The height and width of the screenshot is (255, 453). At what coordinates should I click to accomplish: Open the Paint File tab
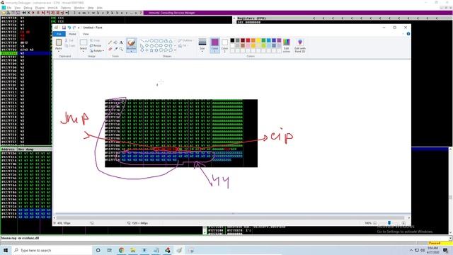pos(59,34)
